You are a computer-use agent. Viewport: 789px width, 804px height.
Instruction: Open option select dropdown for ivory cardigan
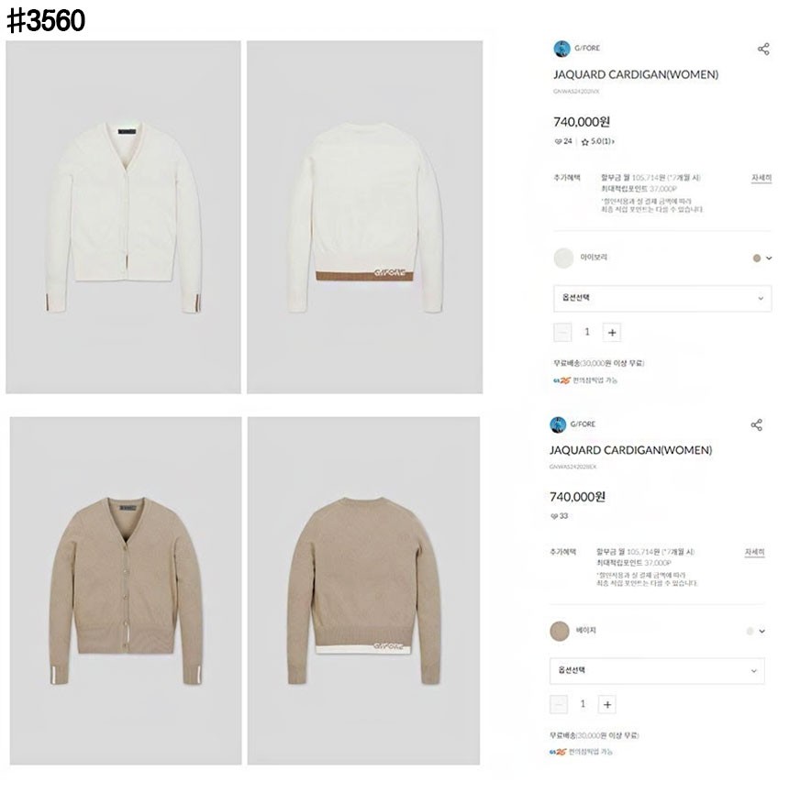pos(662,299)
